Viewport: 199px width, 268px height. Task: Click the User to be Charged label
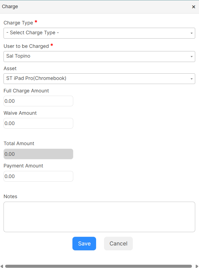[x=26, y=46]
